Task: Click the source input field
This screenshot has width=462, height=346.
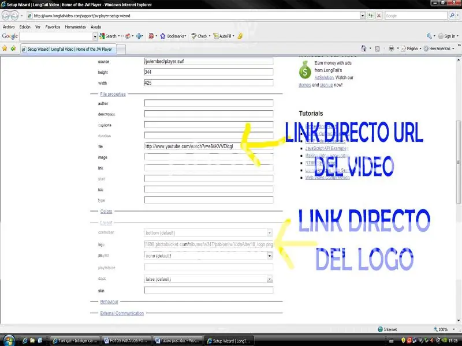Action: click(208, 61)
